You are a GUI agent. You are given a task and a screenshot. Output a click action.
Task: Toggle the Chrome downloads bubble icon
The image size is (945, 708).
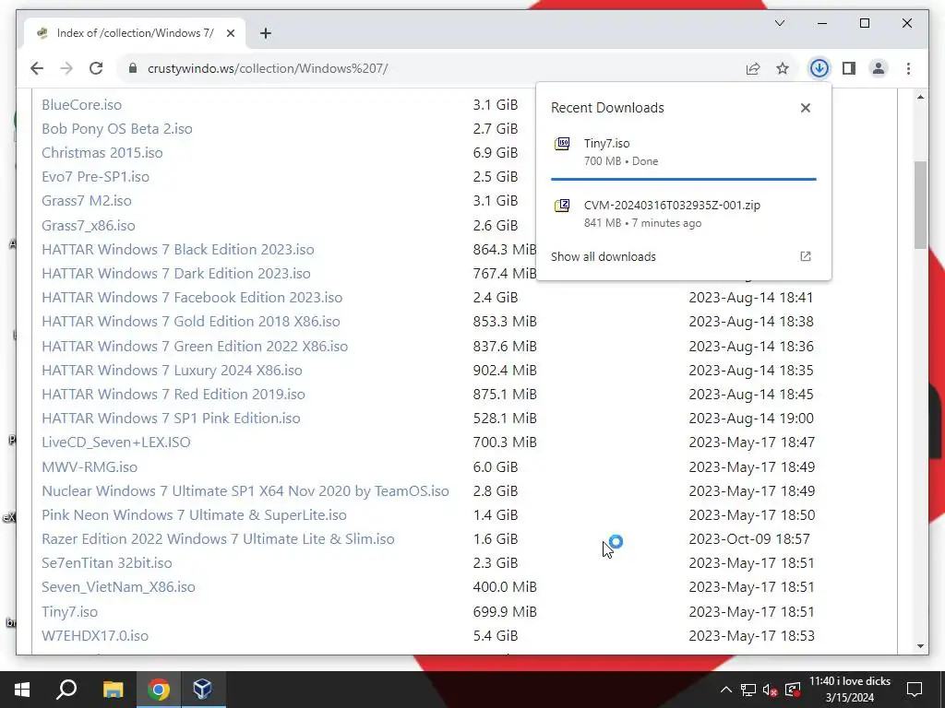pyautogui.click(x=819, y=68)
